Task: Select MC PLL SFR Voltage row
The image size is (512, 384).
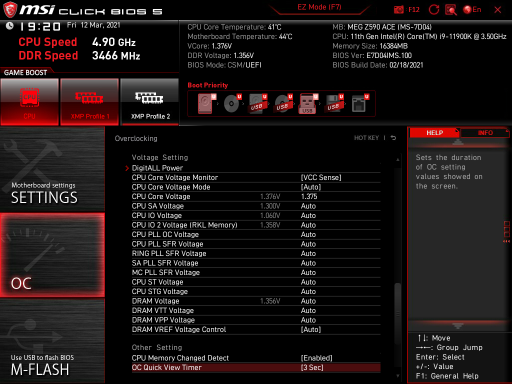Action: click(256, 272)
